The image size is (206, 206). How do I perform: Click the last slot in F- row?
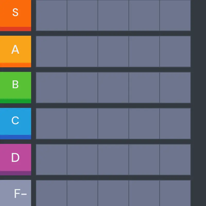[x=175, y=193]
